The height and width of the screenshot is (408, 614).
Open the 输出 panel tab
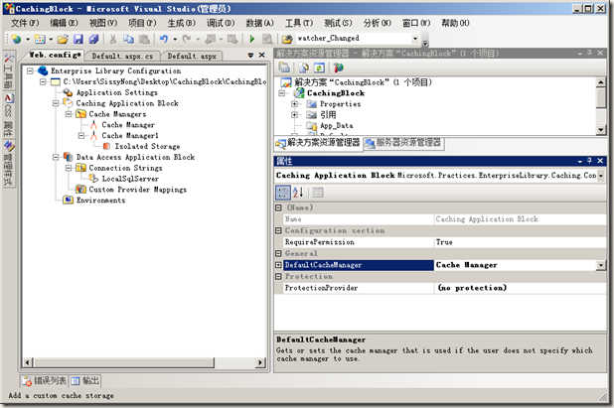85,380
